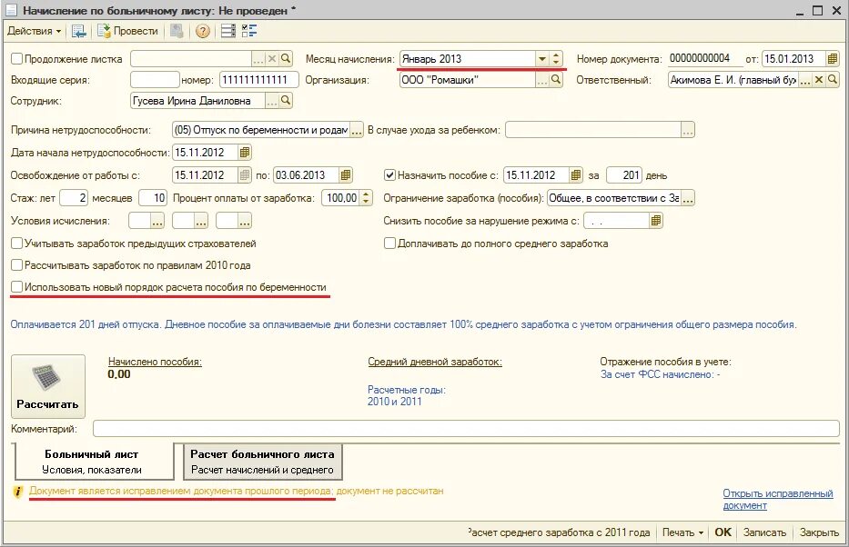Screen dimensions: 849x547
Task: Select Продолжение листка via ellipsis button
Action: click(258, 59)
